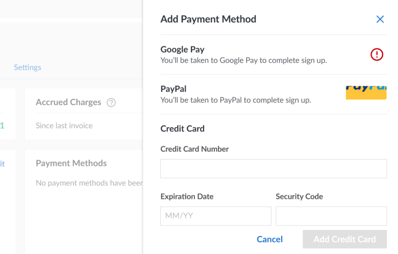
Task: Click the Cancel link
Action: 269,239
